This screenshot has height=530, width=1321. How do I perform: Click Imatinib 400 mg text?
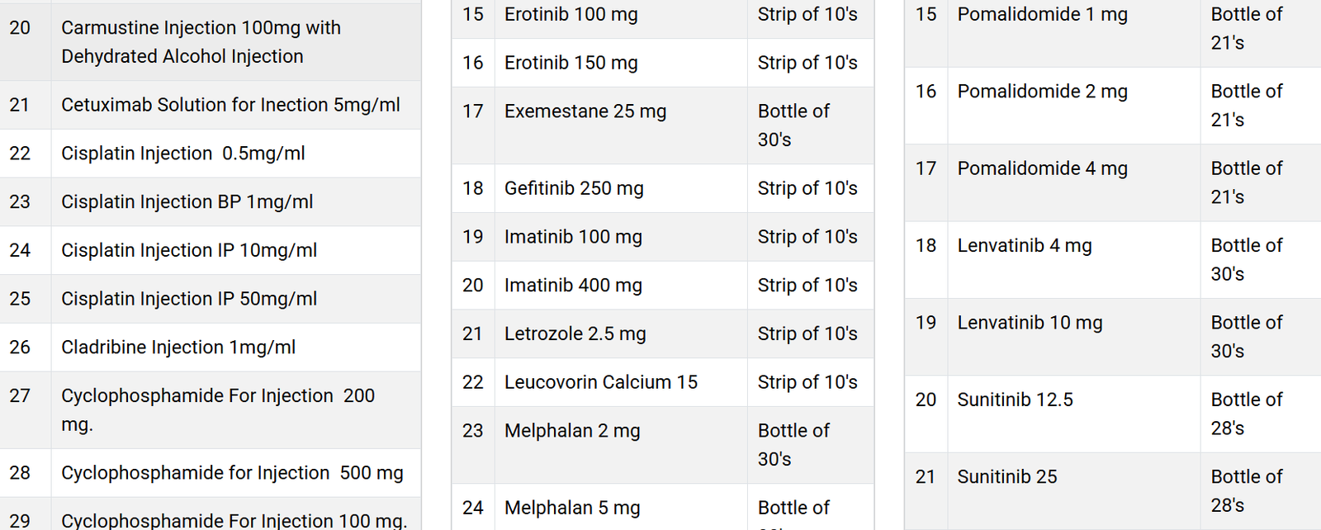tap(573, 286)
